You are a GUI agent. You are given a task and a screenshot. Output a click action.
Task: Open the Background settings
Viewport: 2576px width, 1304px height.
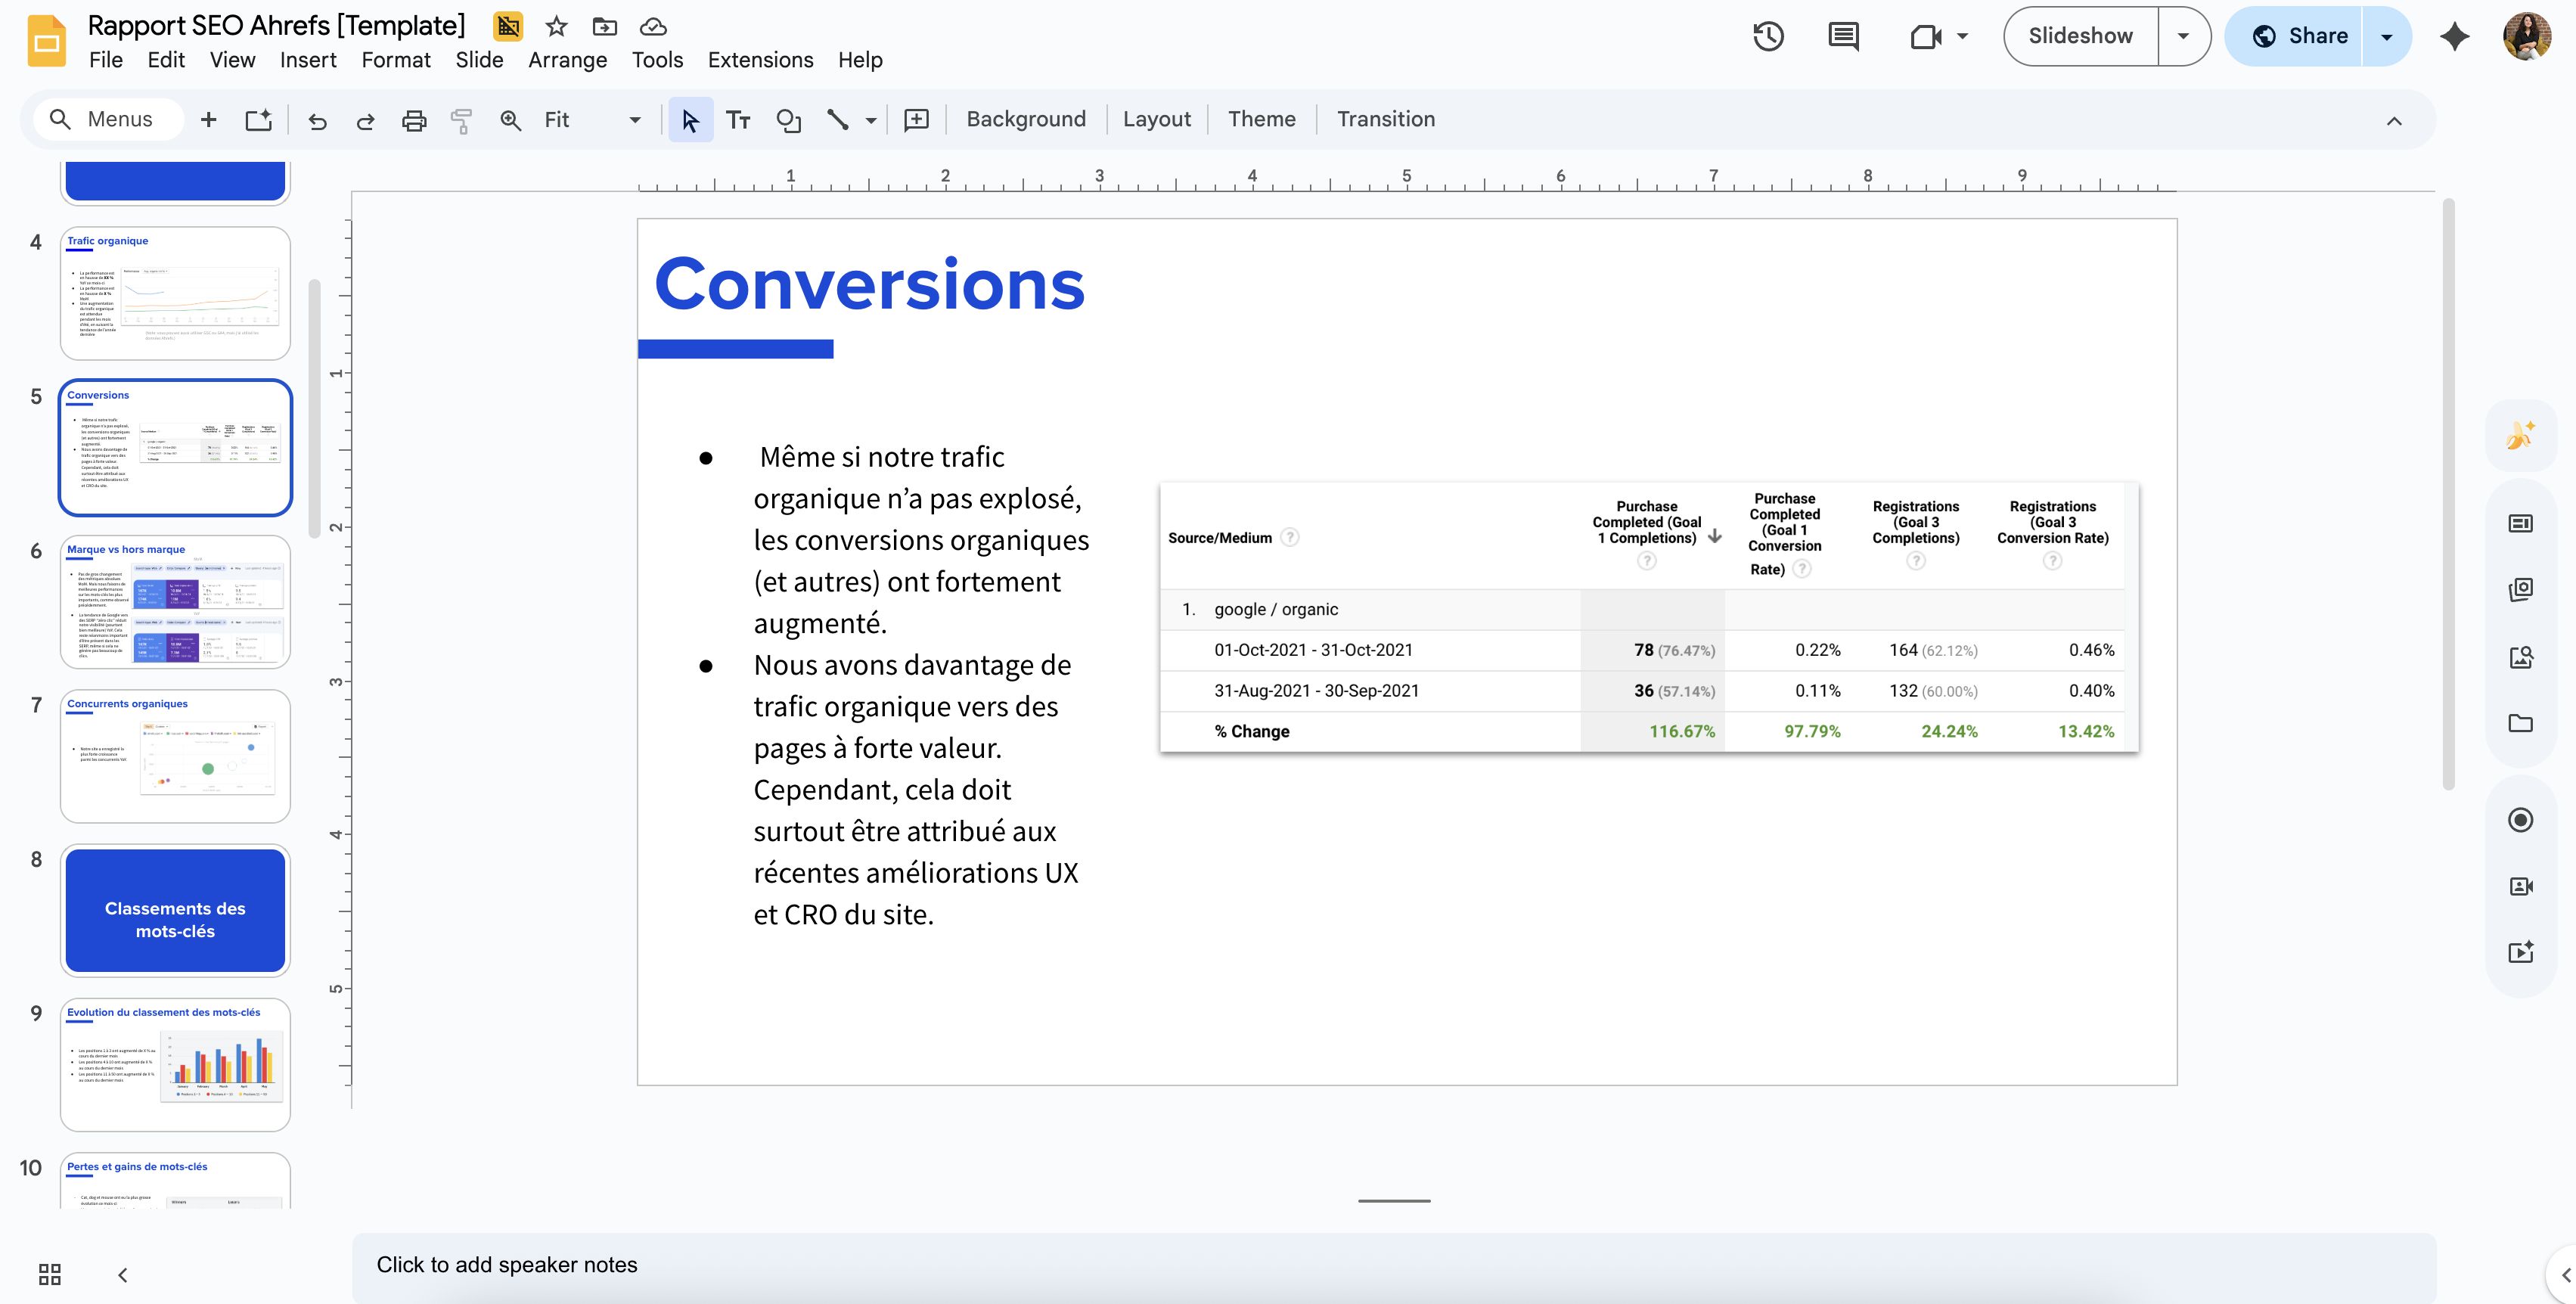[x=1026, y=119]
